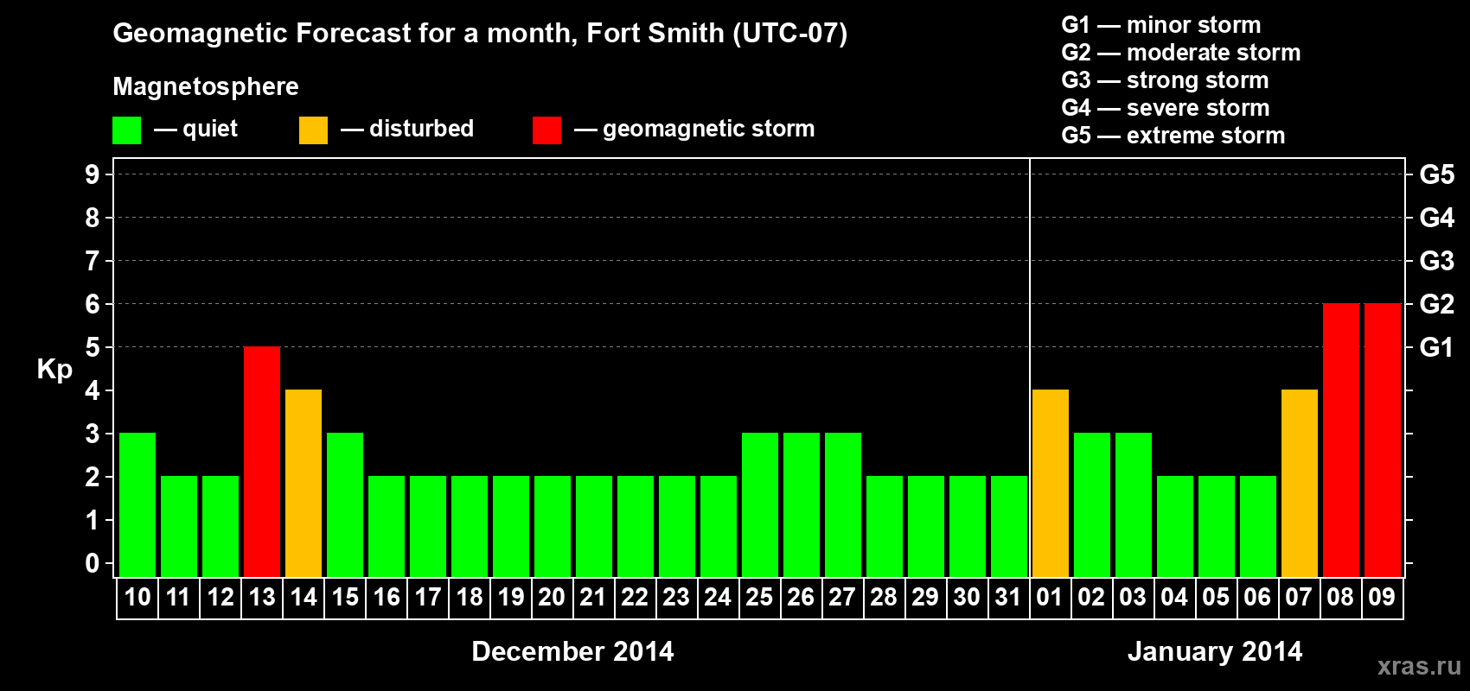Click the disturbed legend text

[x=421, y=129]
